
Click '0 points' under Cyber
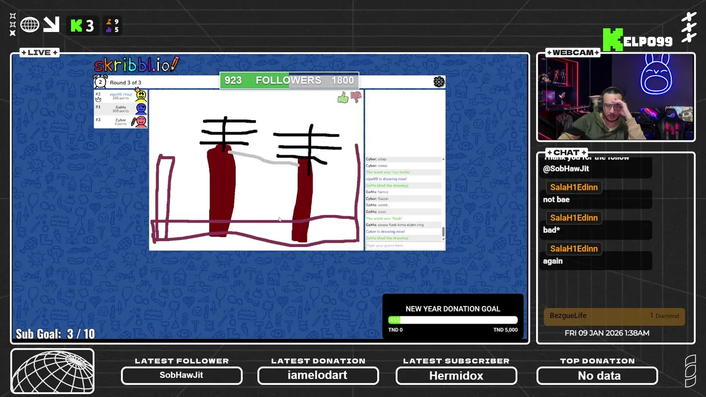(x=120, y=124)
